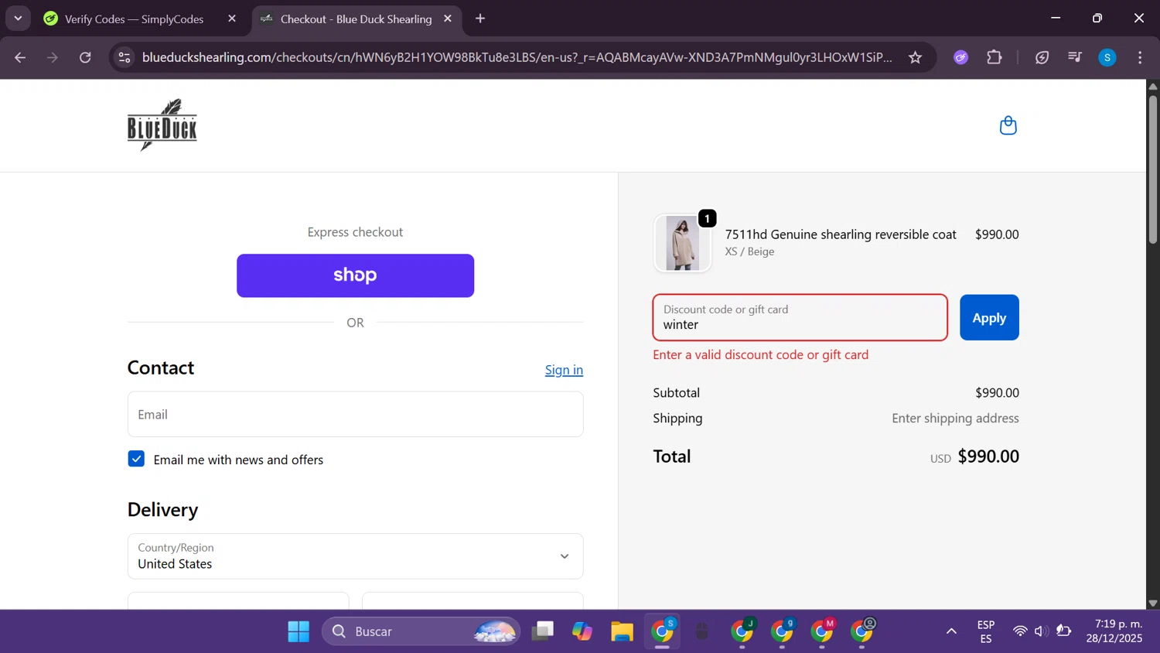Image resolution: width=1160 pixels, height=653 pixels.
Task: Open the tab search dropdown arrow
Action: click(18, 19)
